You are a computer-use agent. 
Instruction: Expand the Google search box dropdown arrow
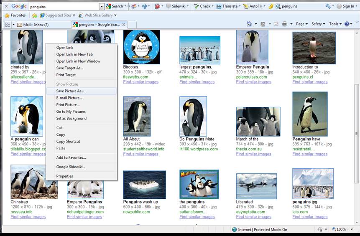[x=102, y=6]
